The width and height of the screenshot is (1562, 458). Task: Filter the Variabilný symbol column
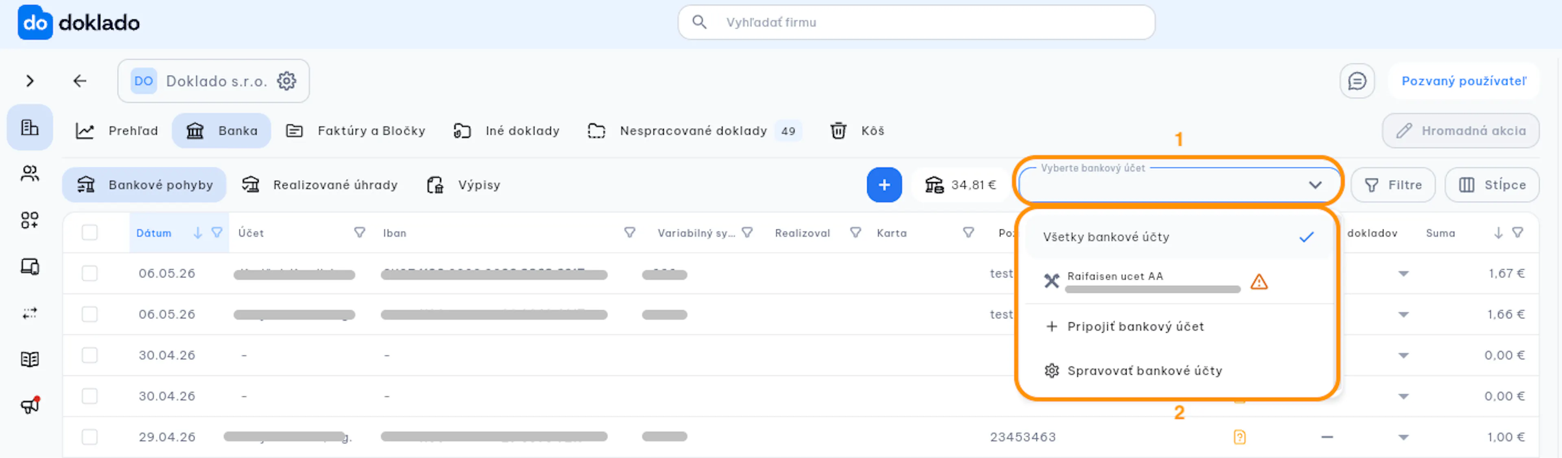[x=748, y=232]
